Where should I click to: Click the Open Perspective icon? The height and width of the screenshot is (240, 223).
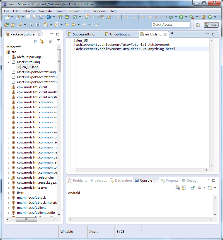click(x=198, y=25)
